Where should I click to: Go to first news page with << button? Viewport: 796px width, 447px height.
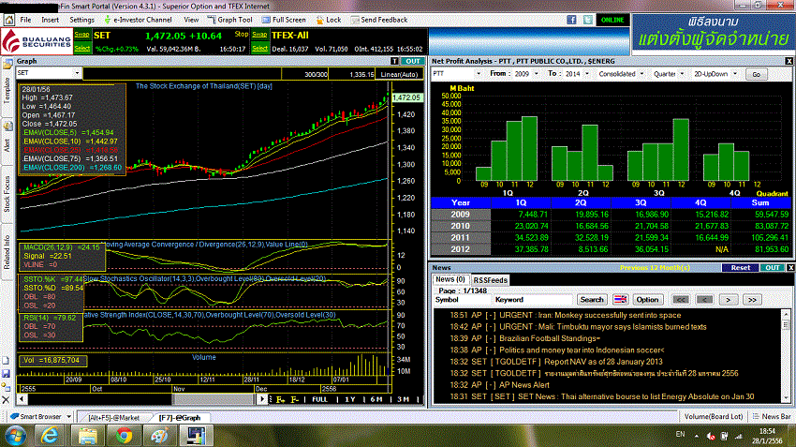pyautogui.click(x=680, y=300)
